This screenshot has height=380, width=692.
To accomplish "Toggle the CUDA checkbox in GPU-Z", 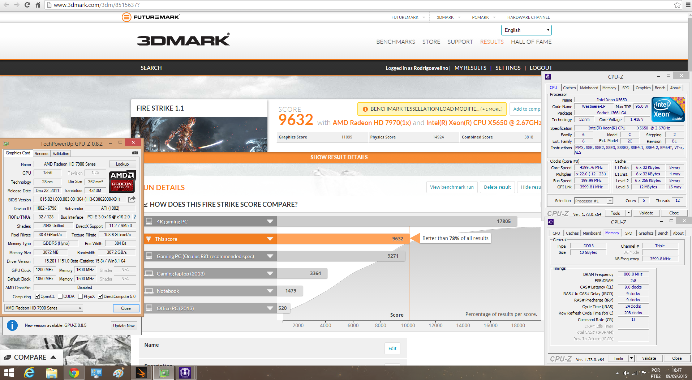I will click(60, 296).
